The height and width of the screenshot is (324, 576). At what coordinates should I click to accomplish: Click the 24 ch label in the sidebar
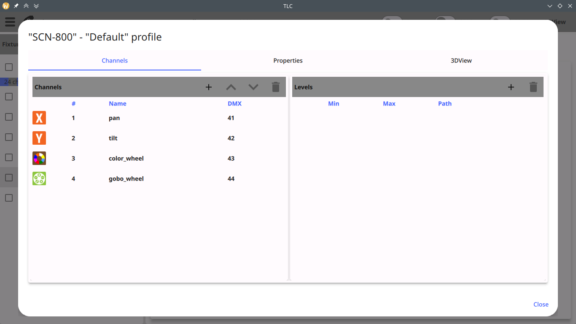click(10, 82)
